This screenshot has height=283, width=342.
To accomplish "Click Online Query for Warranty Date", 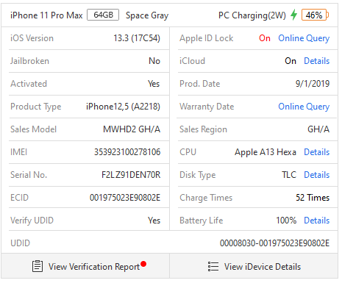I will 304,107.
